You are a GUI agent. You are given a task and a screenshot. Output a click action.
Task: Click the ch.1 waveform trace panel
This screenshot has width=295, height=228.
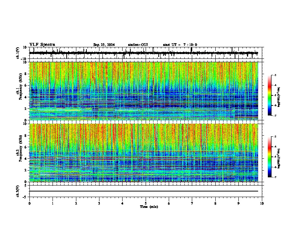tap(146, 53)
